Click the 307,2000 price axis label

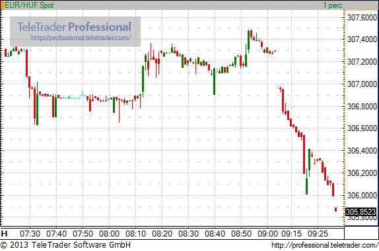pyautogui.click(x=362, y=62)
